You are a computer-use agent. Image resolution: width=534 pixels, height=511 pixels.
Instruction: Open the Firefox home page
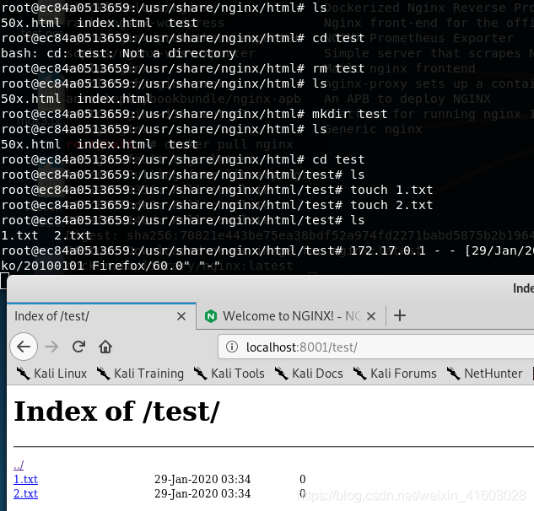coord(105,347)
